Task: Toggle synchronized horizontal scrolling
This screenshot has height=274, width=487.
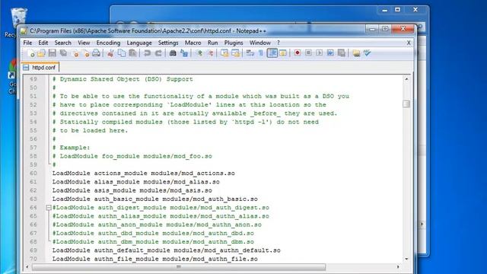Action: coord(235,53)
